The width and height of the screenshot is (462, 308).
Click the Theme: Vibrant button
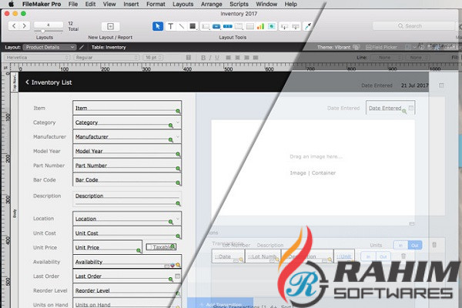click(x=338, y=47)
